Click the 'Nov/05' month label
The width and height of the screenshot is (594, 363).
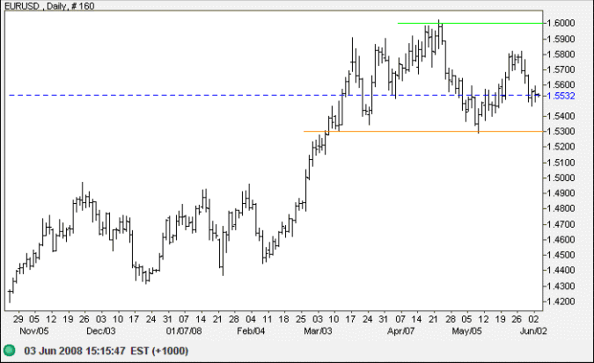pyautogui.click(x=34, y=330)
